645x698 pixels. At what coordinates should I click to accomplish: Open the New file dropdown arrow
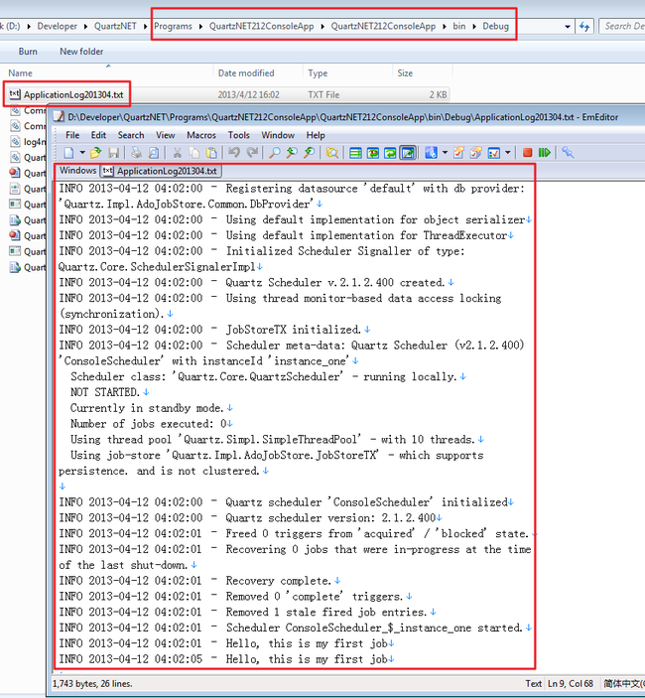pyautogui.click(x=82, y=153)
